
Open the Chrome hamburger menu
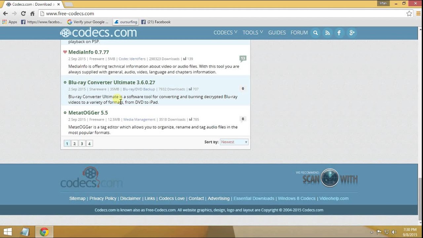tap(418, 14)
